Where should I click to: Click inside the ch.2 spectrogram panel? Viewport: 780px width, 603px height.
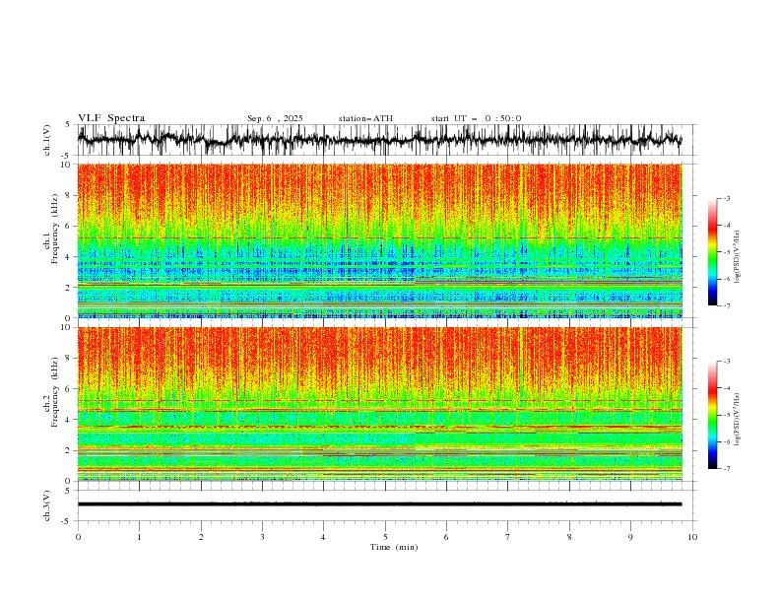379,404
